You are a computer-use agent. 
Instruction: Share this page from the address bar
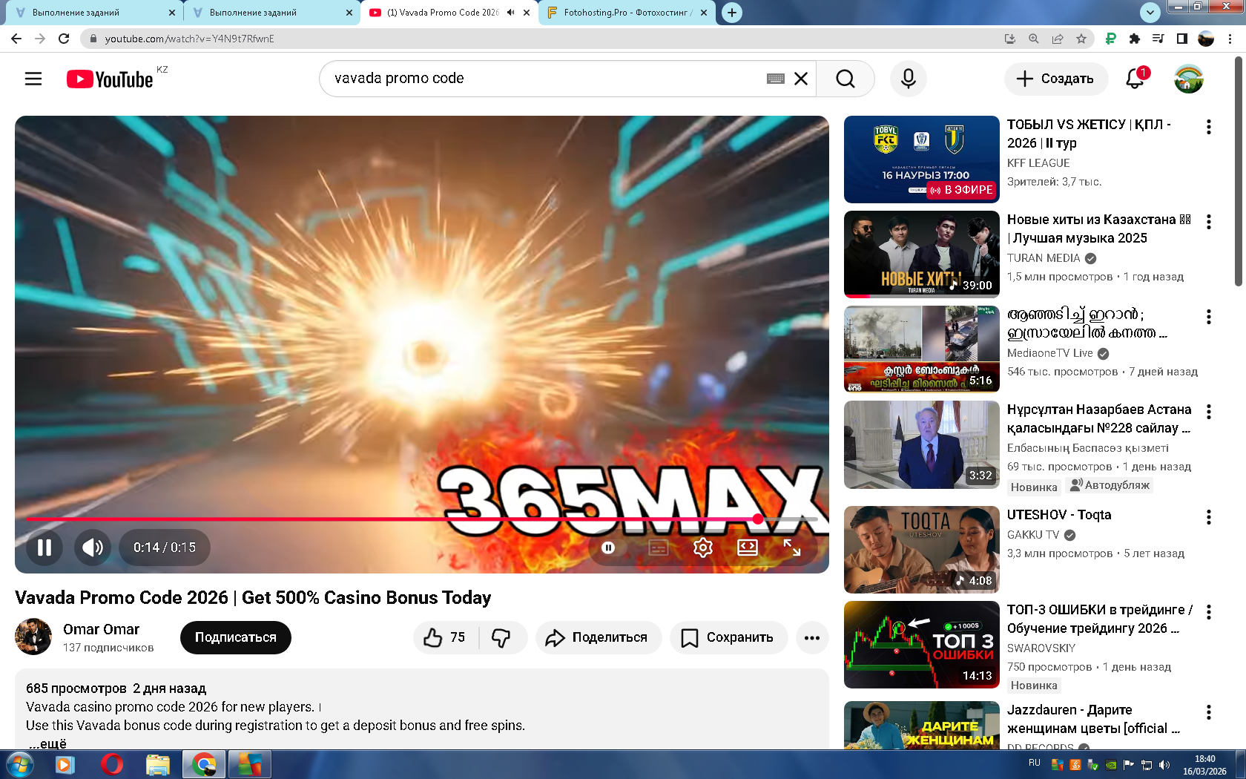(1058, 39)
